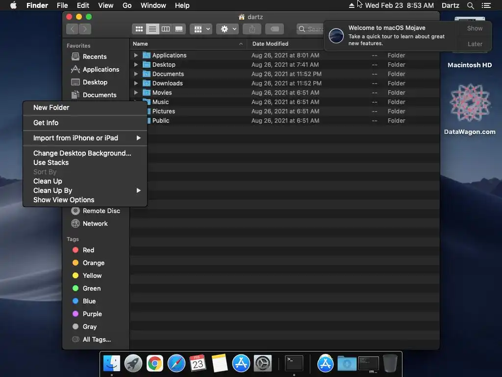
Task: Click Later on the Mojave notification
Action: tap(475, 44)
